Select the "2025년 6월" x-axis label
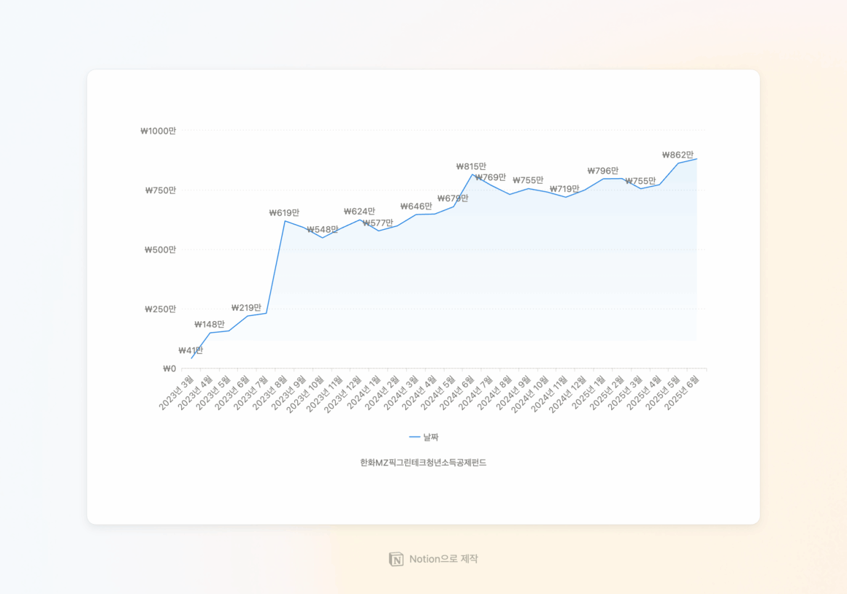The height and width of the screenshot is (594, 847). (682, 393)
